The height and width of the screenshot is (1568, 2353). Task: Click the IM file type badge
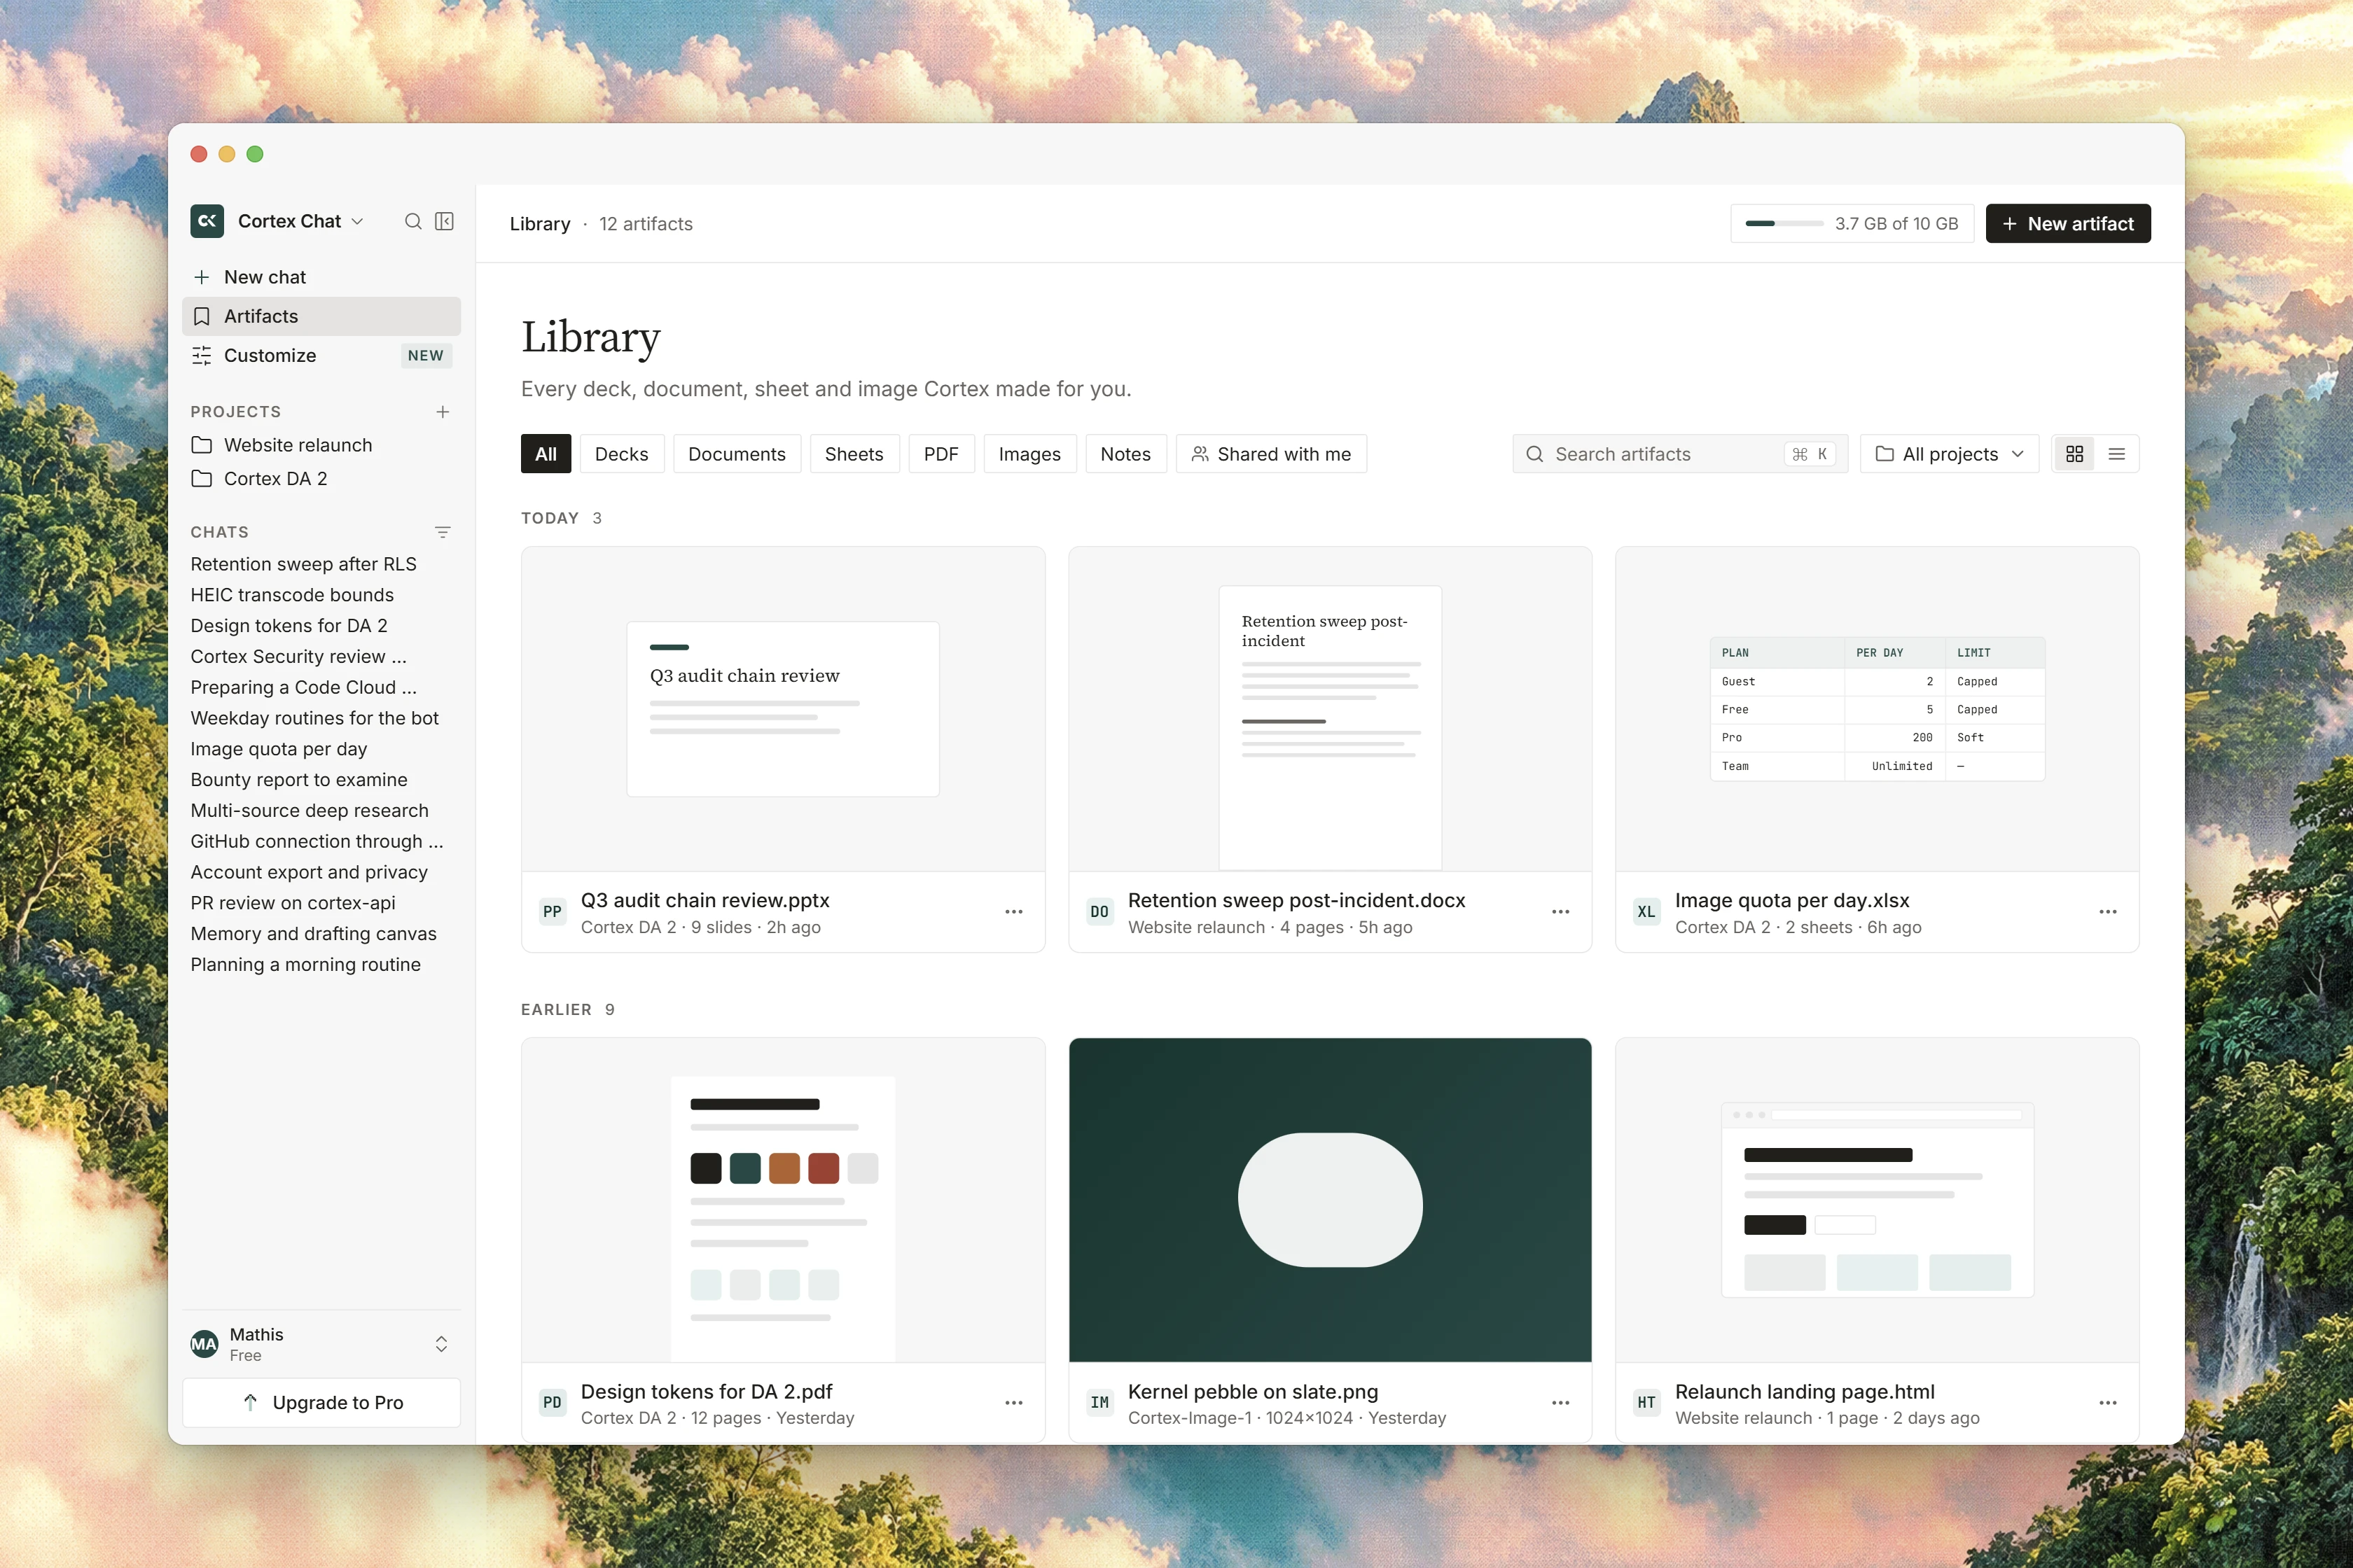(1099, 1403)
